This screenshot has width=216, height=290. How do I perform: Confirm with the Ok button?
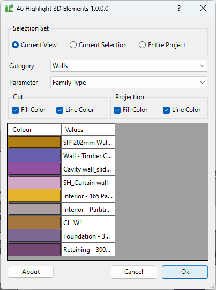point(185,272)
